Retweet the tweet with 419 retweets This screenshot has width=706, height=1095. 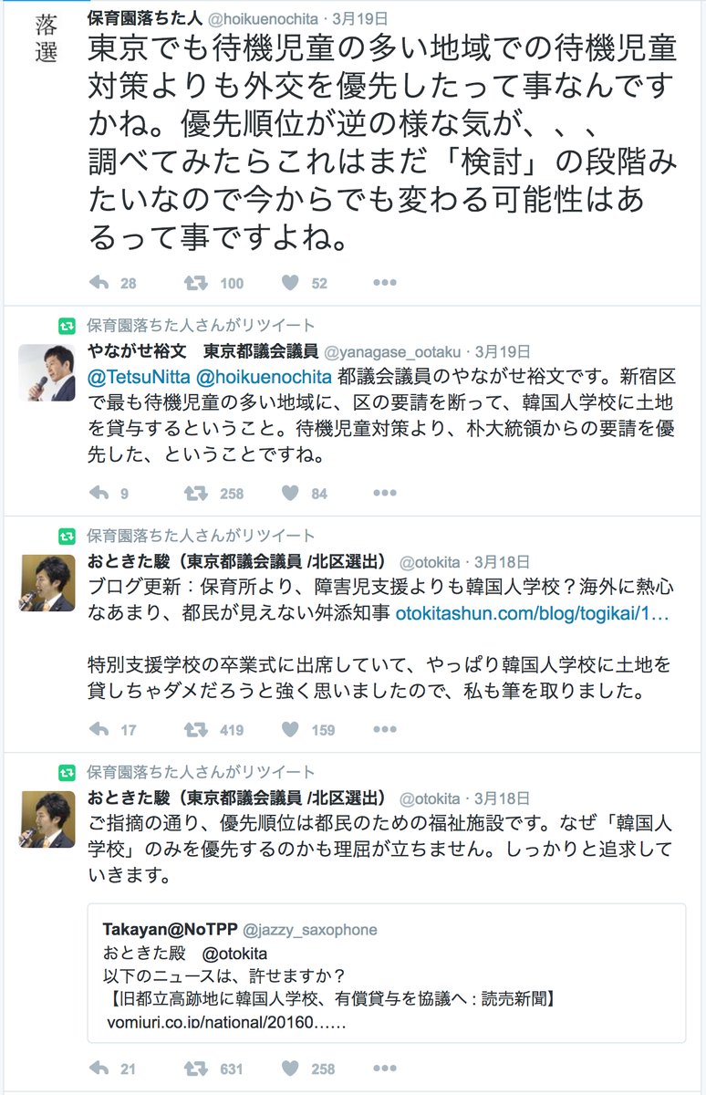click(196, 729)
